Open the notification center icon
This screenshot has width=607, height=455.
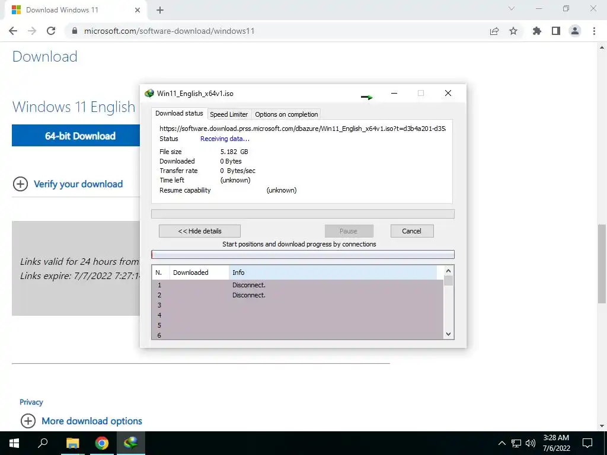tap(587, 443)
